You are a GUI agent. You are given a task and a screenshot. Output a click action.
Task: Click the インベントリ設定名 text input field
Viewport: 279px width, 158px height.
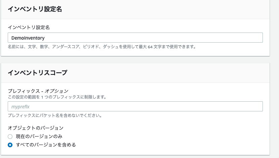tap(135, 38)
